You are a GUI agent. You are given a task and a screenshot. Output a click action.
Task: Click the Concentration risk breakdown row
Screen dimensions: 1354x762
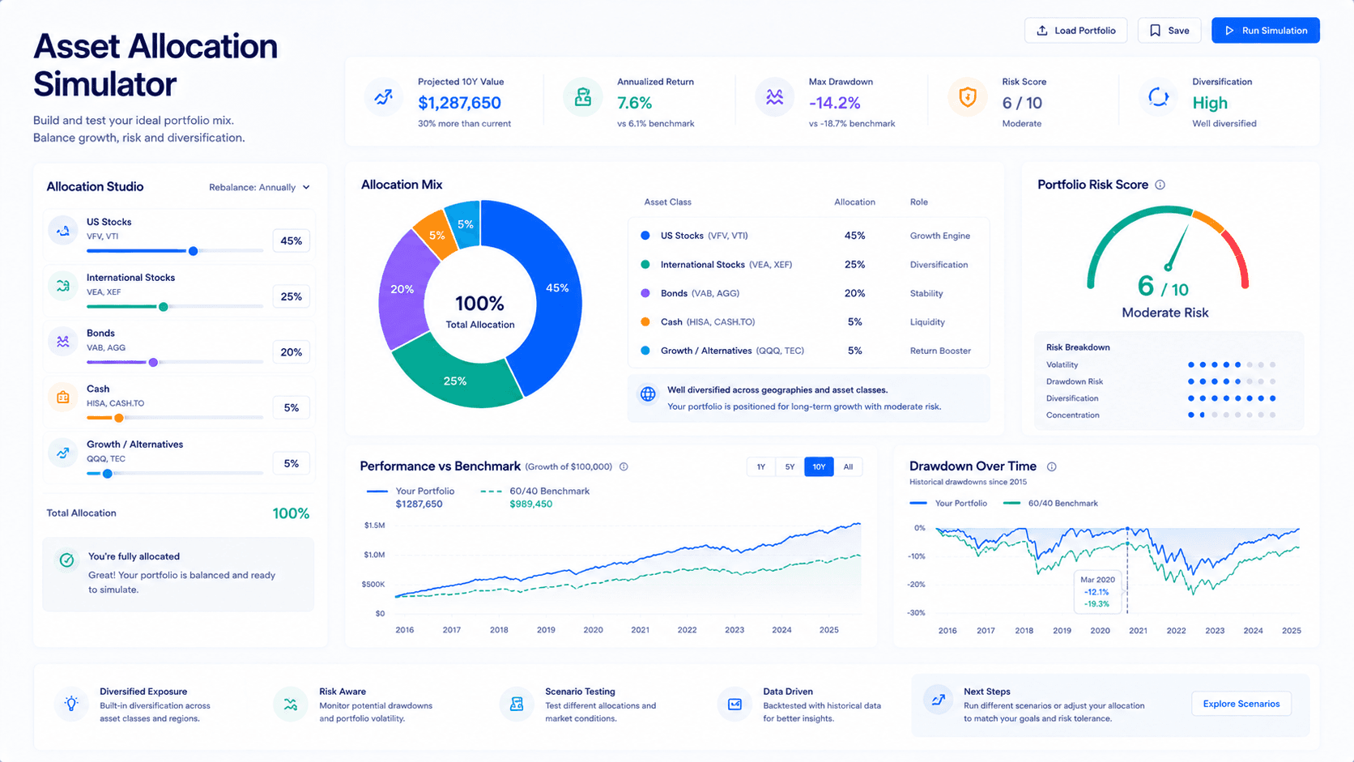point(1161,415)
